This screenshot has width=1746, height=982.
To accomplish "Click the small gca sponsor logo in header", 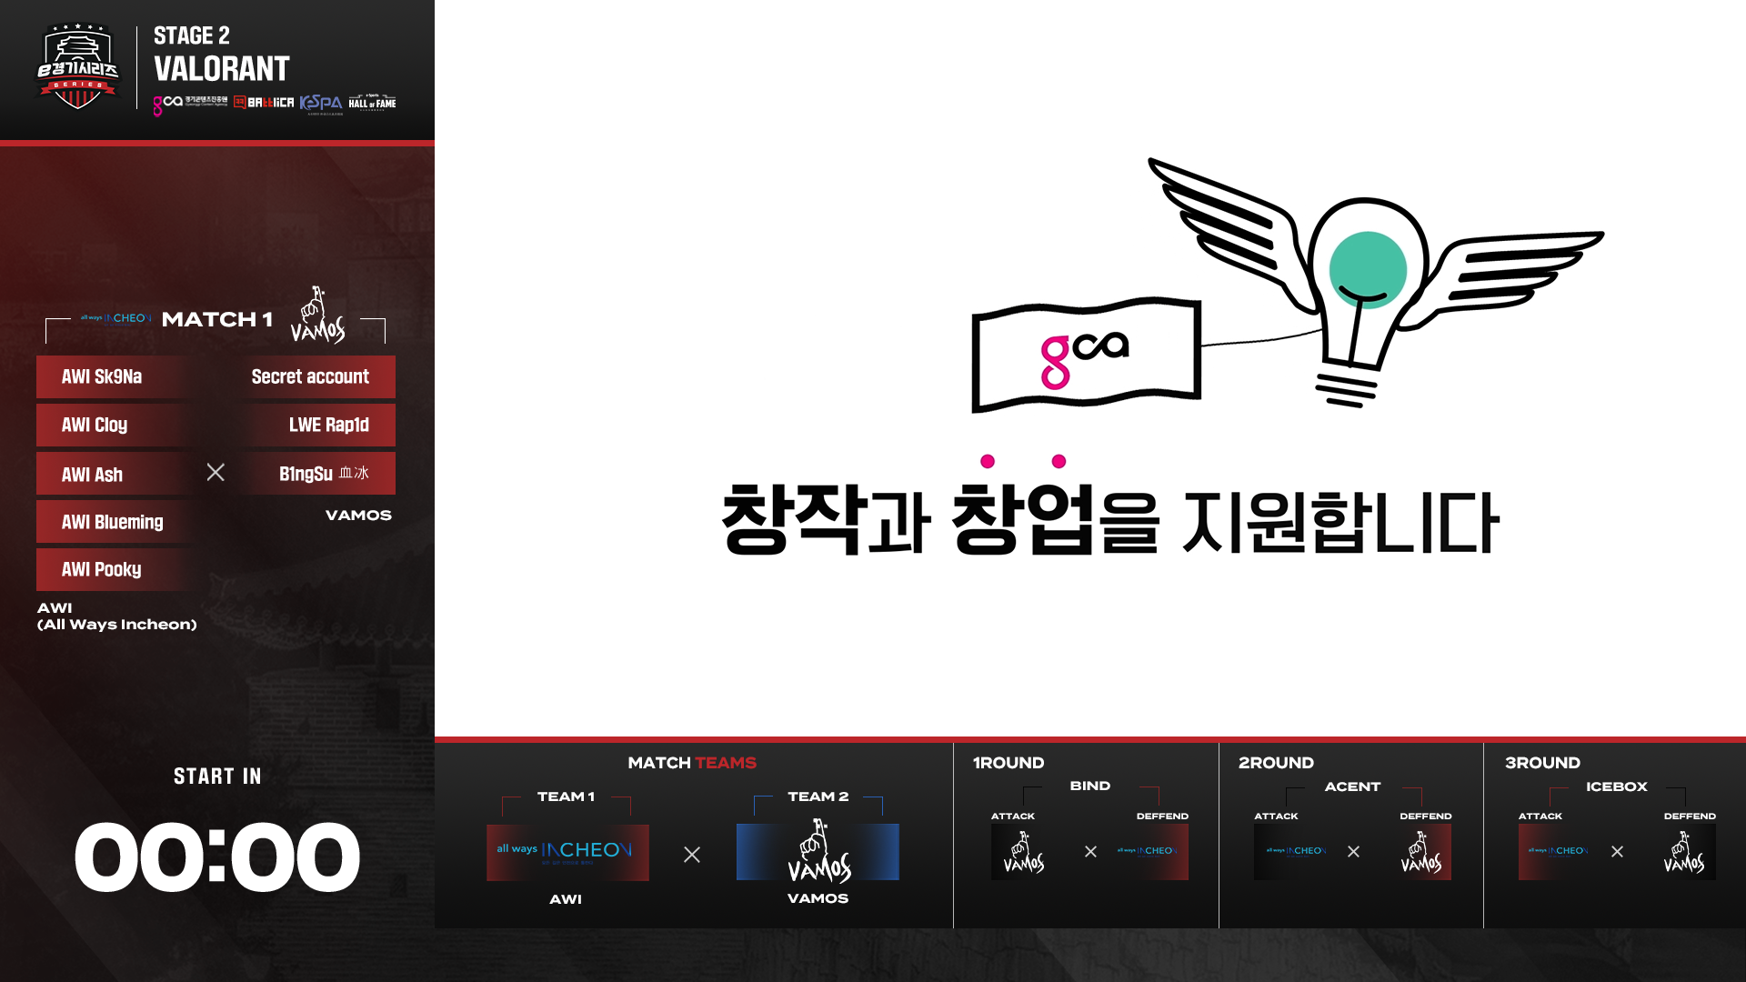I will point(190,104).
